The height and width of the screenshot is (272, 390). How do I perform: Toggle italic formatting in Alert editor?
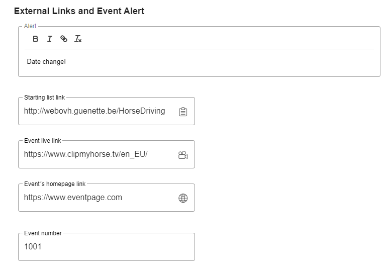(50, 39)
